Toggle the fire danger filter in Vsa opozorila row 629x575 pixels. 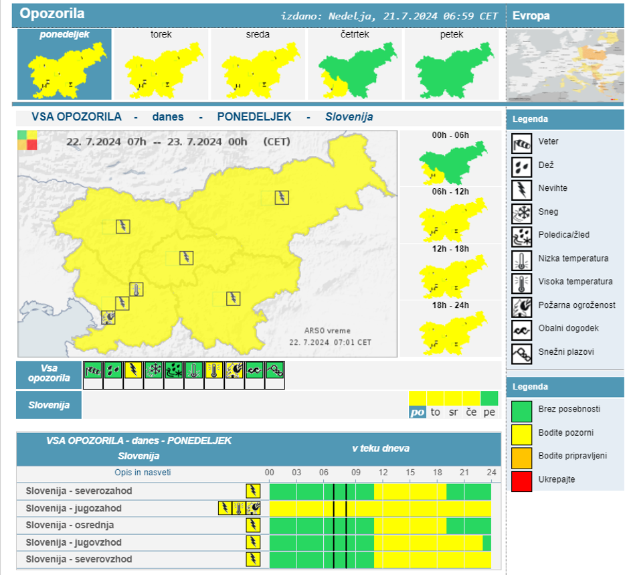click(x=234, y=369)
